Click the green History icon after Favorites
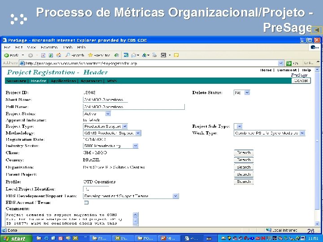Screen dimensions: 323x242 117,55
